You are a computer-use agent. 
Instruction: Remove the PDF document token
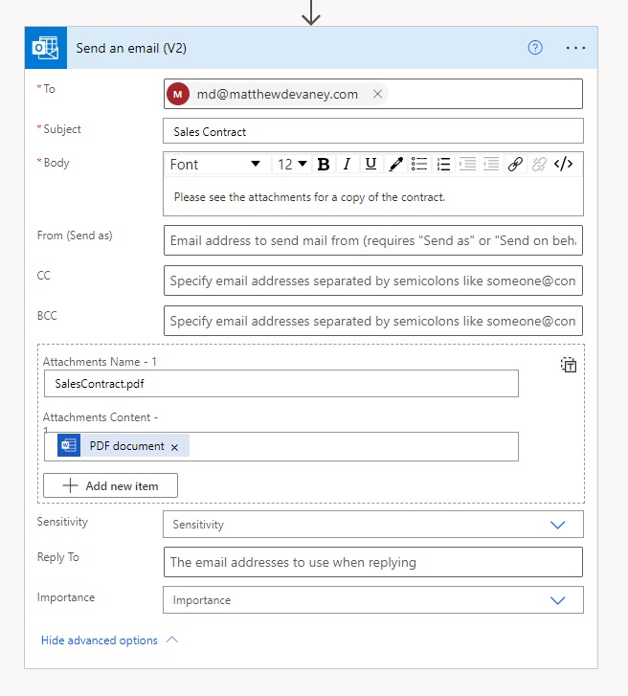coord(174,447)
